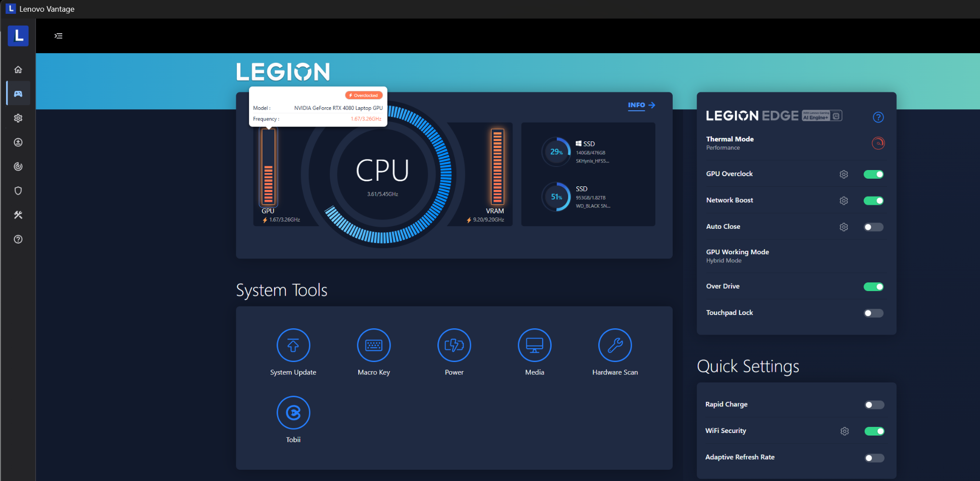Disable WiFi Security toggle
980x481 pixels.
click(x=874, y=431)
